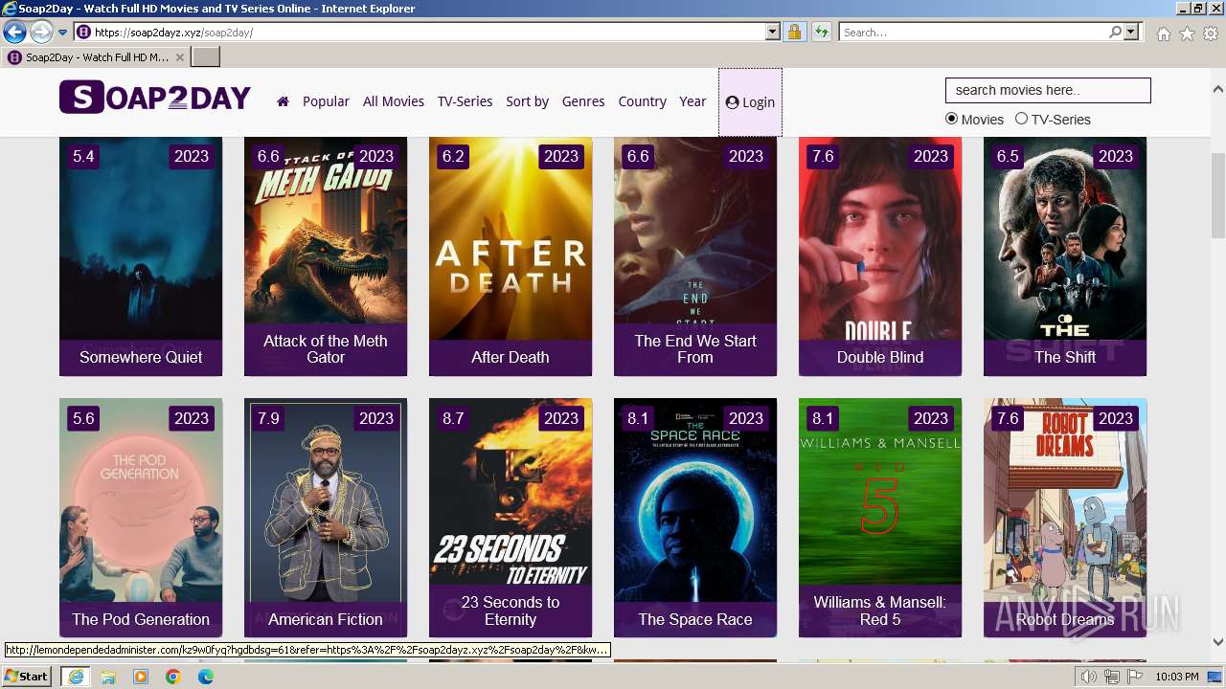Open the Country dropdown
Image resolution: width=1226 pixels, height=689 pixels.
pyautogui.click(x=642, y=101)
